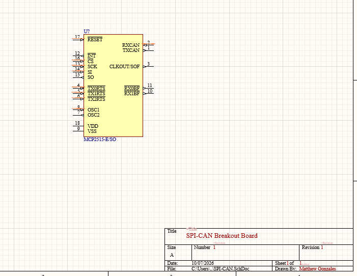Screen dimensions: 357x276
Task: Select the TXCAN pin 1
Action: tap(148, 50)
